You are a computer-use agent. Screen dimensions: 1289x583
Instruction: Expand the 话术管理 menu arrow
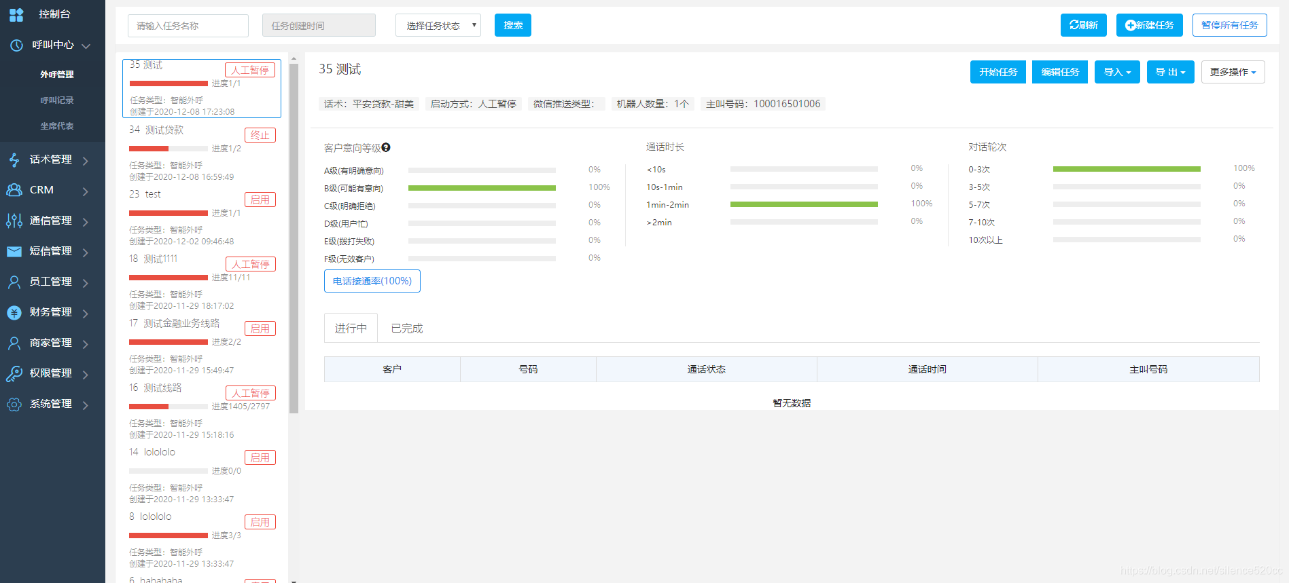click(x=86, y=160)
